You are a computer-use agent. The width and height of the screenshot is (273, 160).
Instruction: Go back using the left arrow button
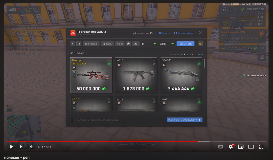[73, 44]
